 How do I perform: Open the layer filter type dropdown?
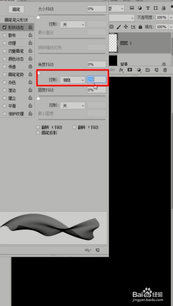(x=117, y=8)
